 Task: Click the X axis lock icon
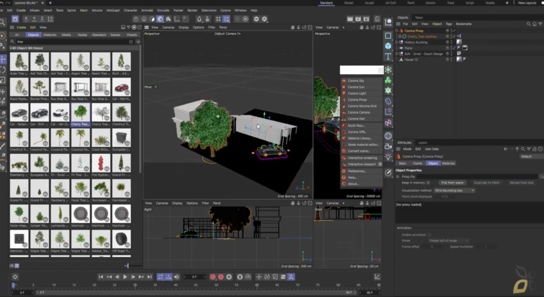pyautogui.click(x=26, y=19)
